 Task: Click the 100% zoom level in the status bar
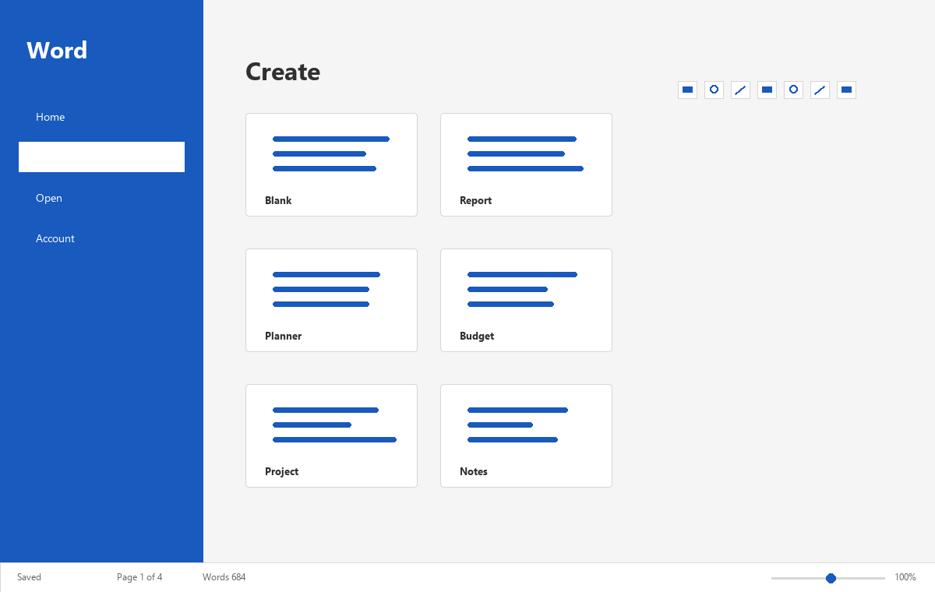point(905,577)
